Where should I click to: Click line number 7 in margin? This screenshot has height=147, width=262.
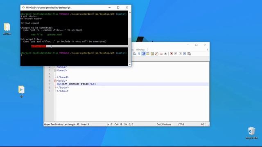pyautogui.click(x=50, y=84)
